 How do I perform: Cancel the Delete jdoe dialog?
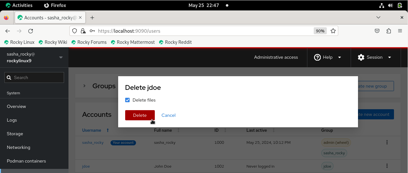point(168,115)
